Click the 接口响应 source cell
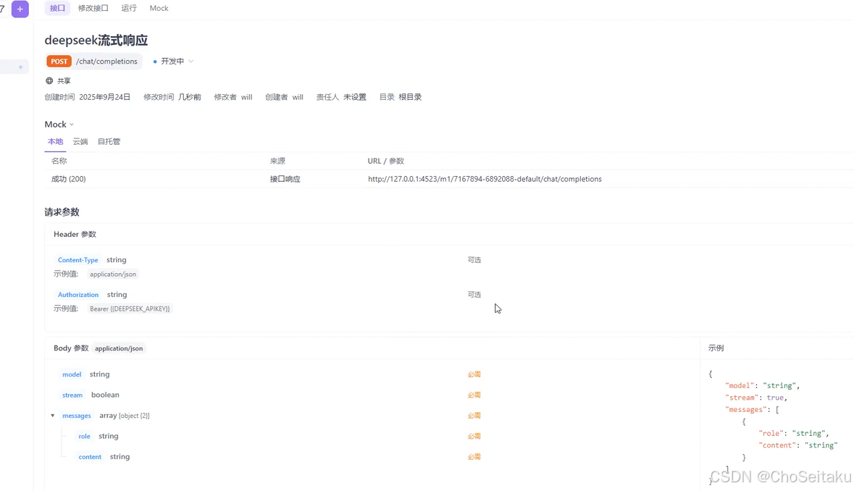The height and width of the screenshot is (491, 854). tap(285, 179)
